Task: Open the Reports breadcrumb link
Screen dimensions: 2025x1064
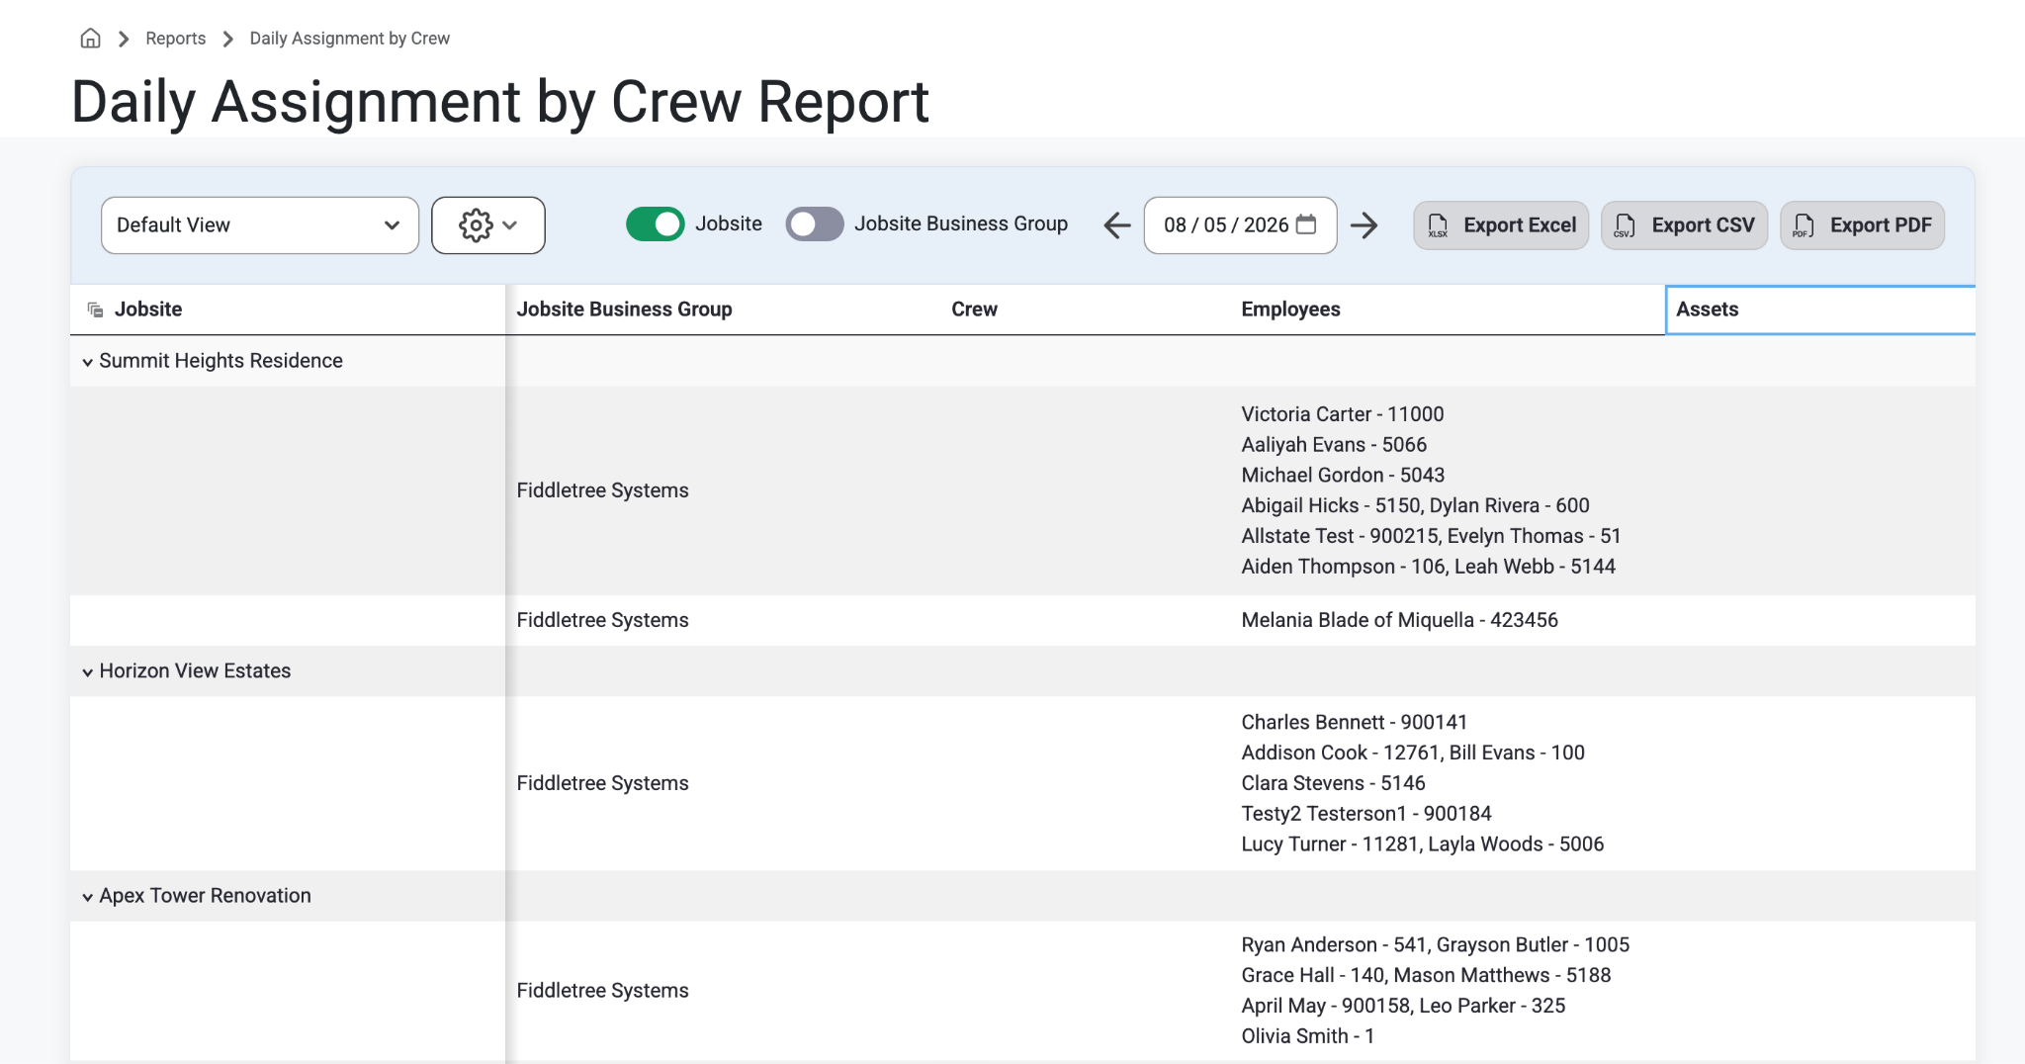Action: click(x=175, y=39)
